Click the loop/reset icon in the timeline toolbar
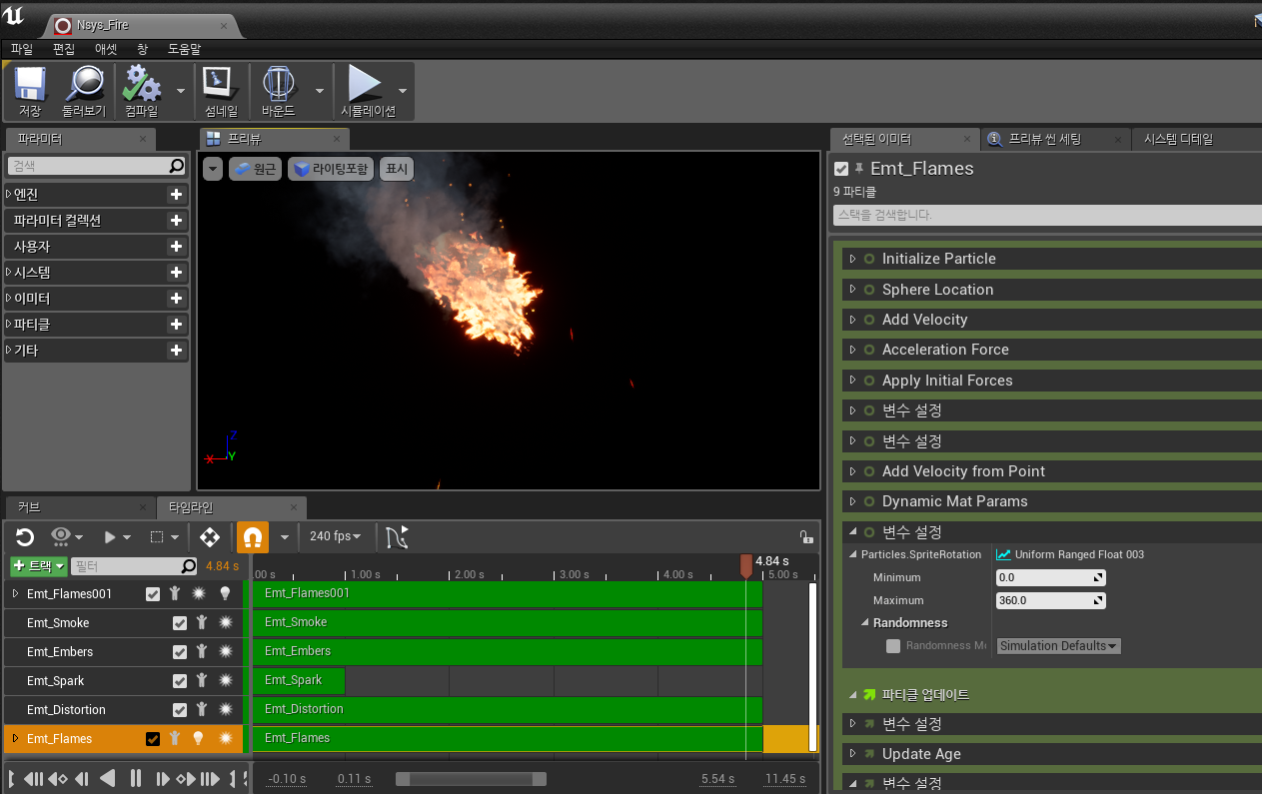Viewport: 1262px width, 794px height. tap(24, 536)
